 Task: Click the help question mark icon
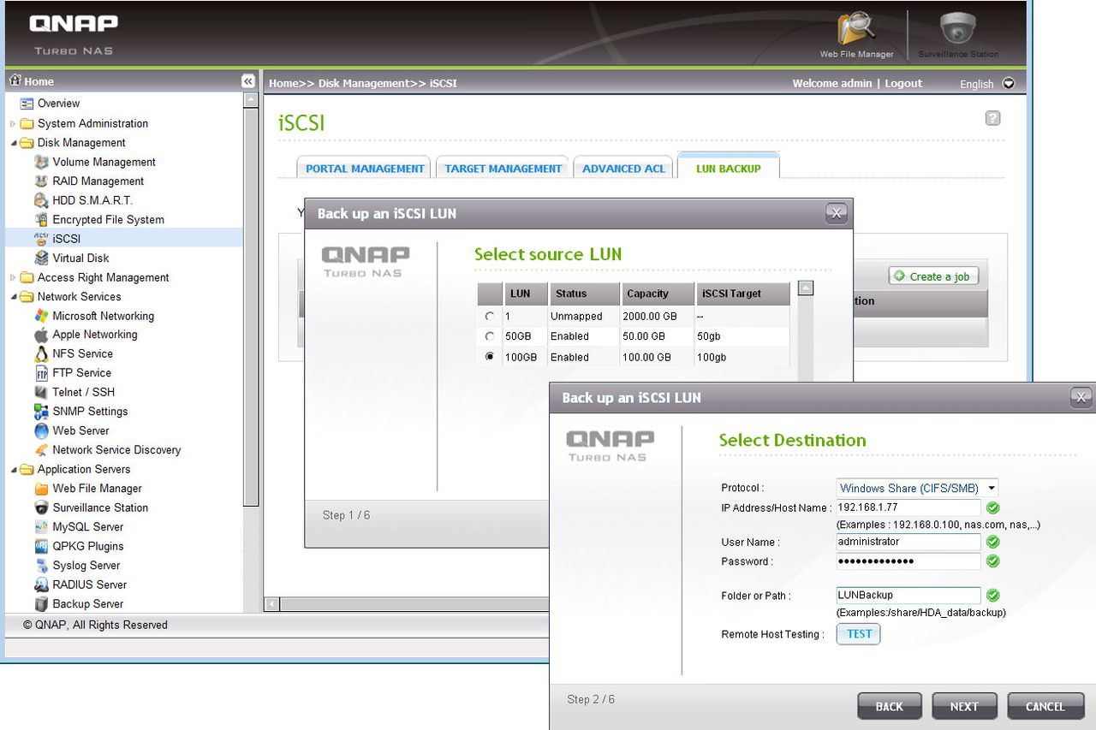[x=992, y=118]
